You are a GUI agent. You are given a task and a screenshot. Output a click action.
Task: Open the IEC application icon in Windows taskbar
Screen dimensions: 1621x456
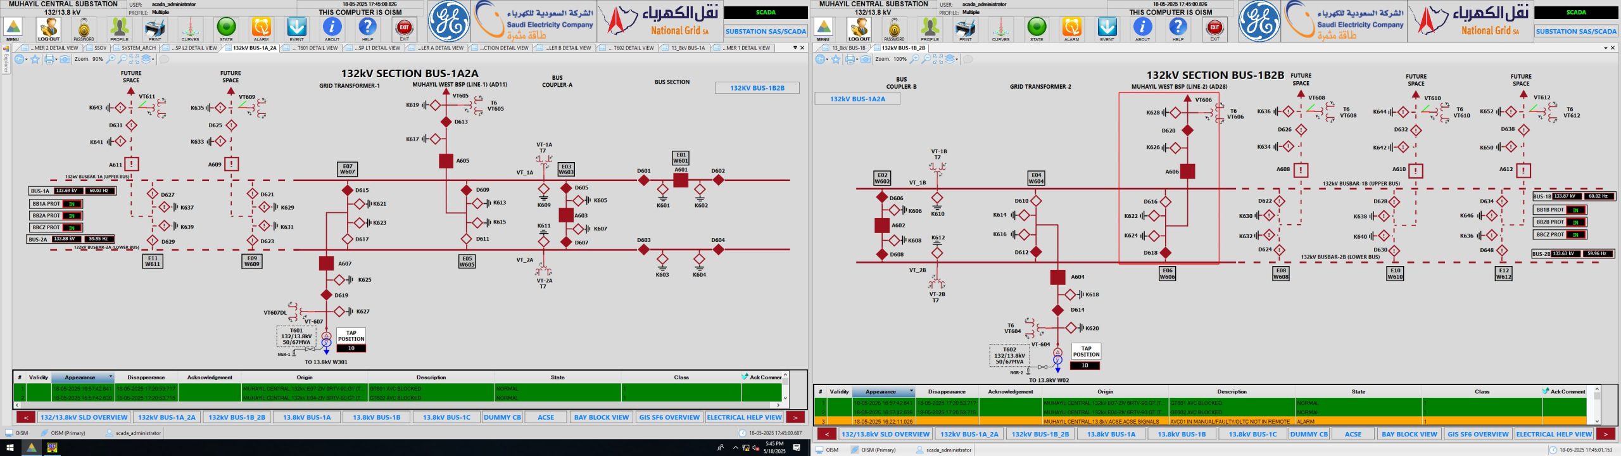coord(52,448)
